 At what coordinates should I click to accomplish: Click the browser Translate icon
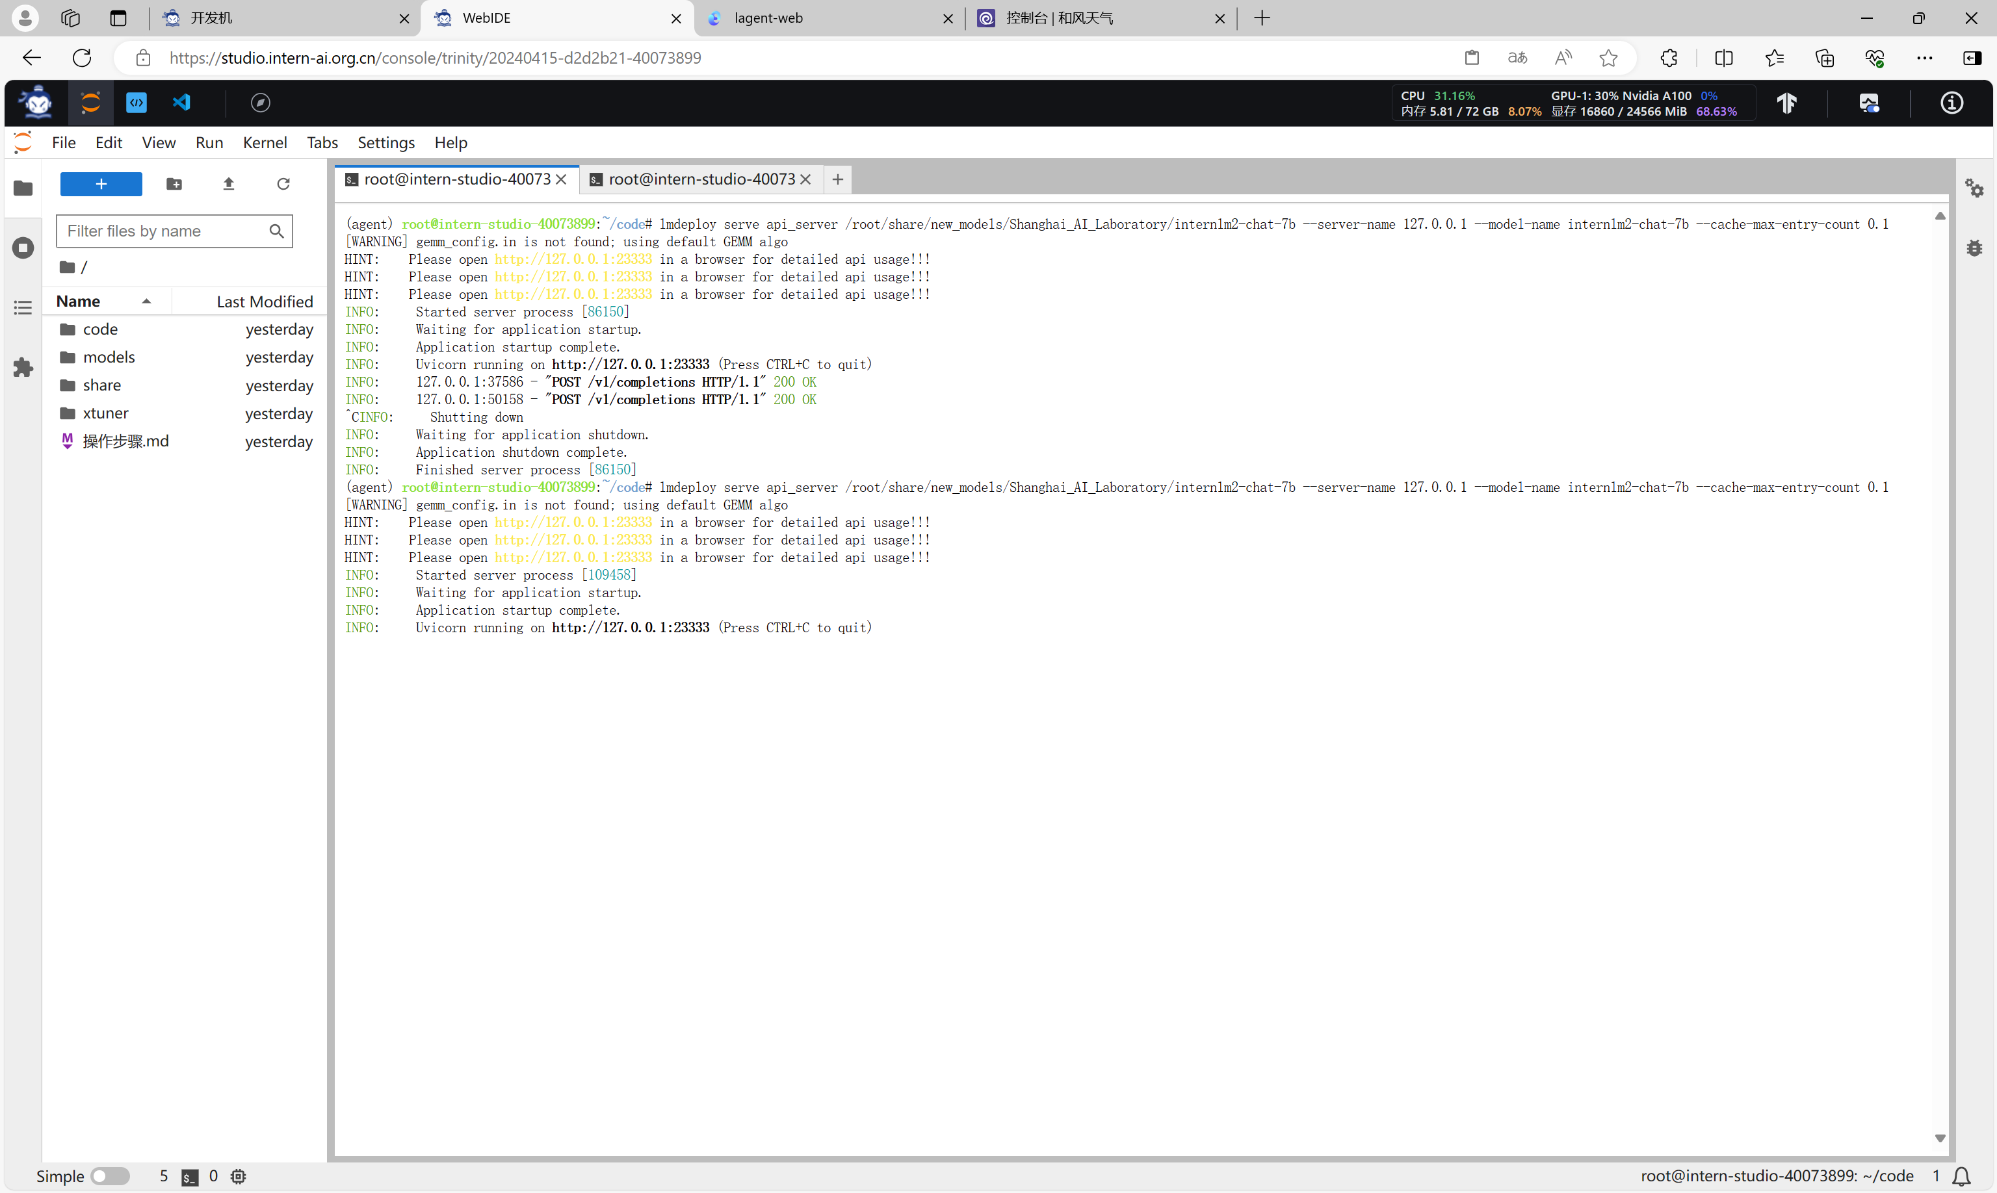click(x=1518, y=58)
